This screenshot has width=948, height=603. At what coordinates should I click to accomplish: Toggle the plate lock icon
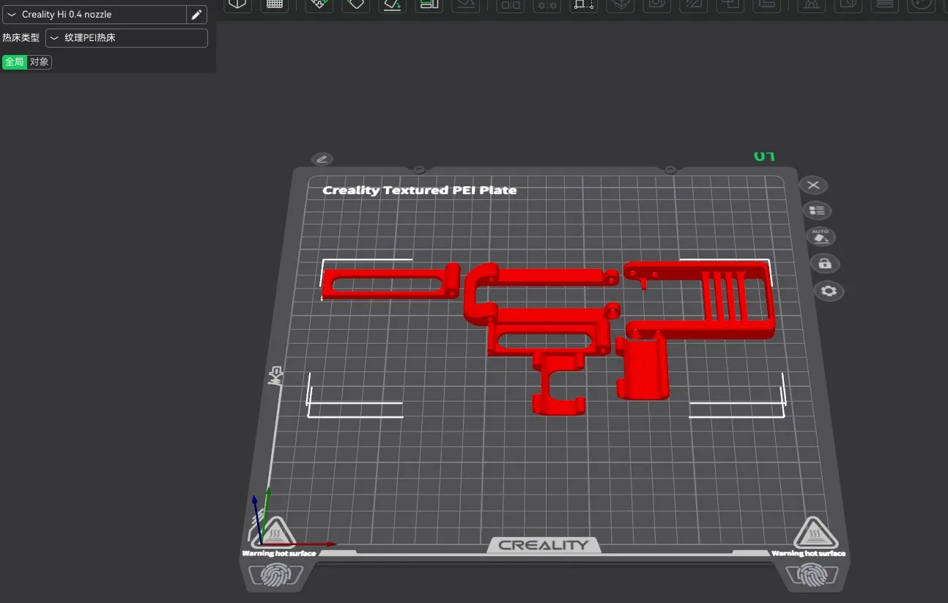point(825,264)
